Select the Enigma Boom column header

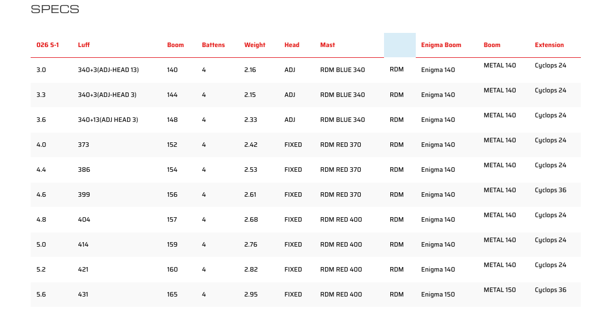point(441,45)
